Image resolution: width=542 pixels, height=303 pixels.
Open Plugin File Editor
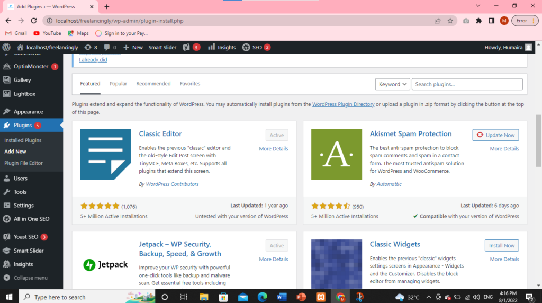(23, 163)
